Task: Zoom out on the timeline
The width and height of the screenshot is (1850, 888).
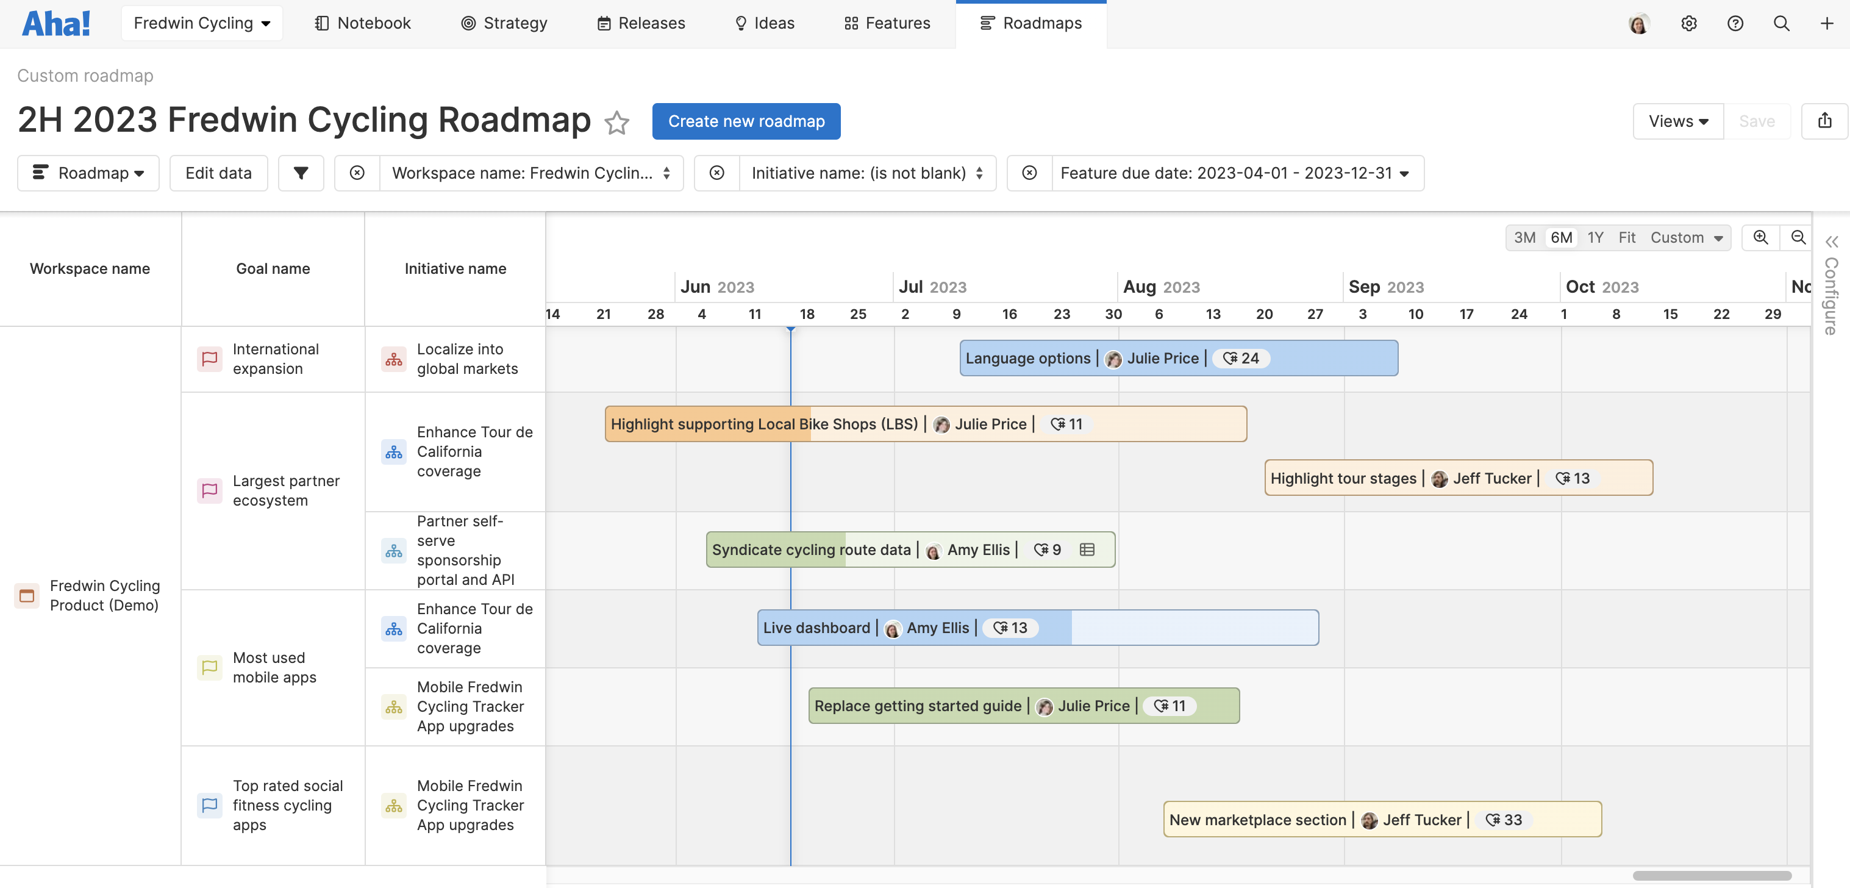Action: tap(1798, 238)
